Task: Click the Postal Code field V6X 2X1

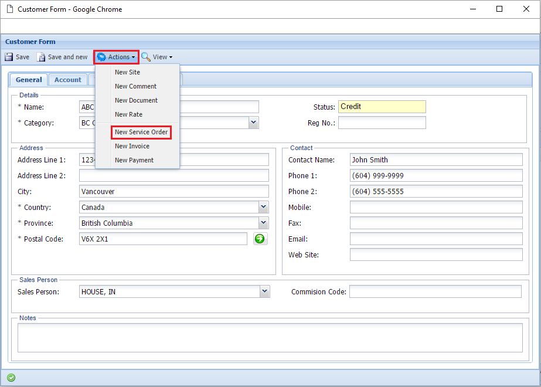Action: click(163, 239)
